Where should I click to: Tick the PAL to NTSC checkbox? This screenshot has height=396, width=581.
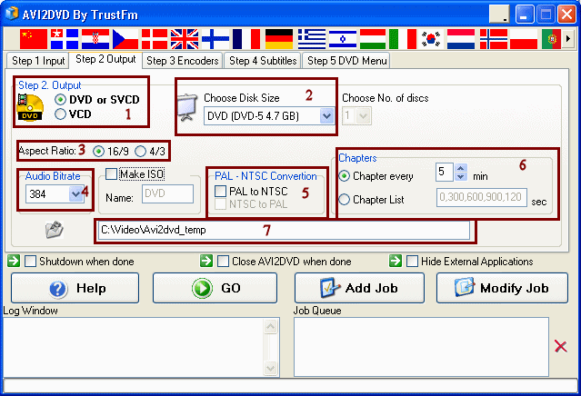[x=220, y=192]
